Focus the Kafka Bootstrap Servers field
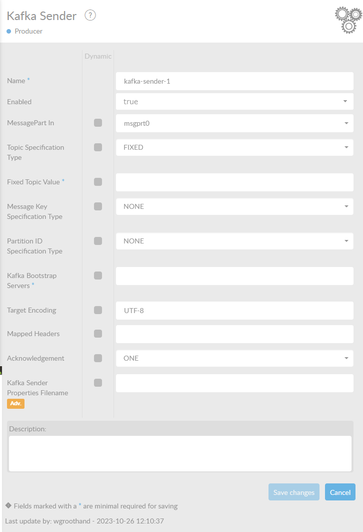The width and height of the screenshot is (363, 532). click(x=234, y=276)
